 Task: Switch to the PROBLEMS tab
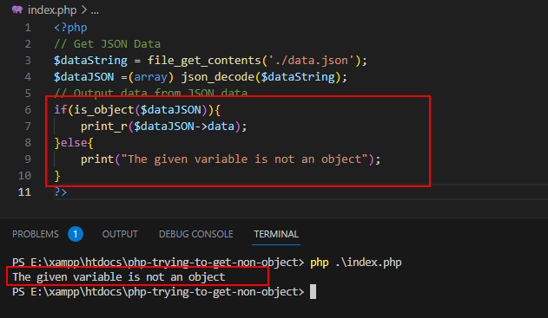click(x=36, y=234)
